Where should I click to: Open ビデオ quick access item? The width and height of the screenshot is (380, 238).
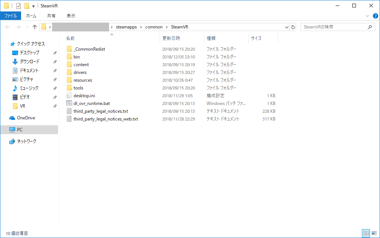point(25,97)
